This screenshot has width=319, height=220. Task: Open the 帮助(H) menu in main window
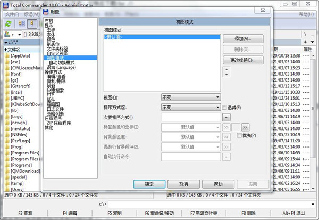click(306, 14)
